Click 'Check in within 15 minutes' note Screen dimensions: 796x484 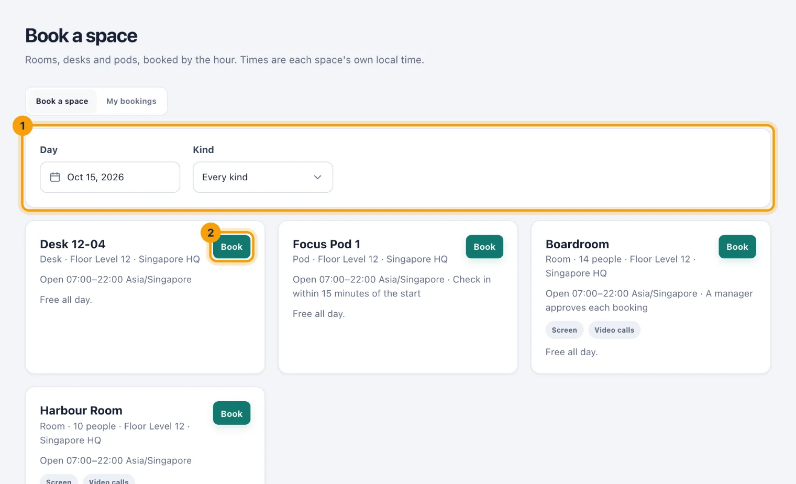tap(392, 287)
